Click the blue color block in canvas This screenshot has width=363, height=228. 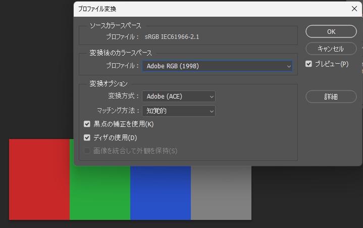pyautogui.click(x=161, y=193)
